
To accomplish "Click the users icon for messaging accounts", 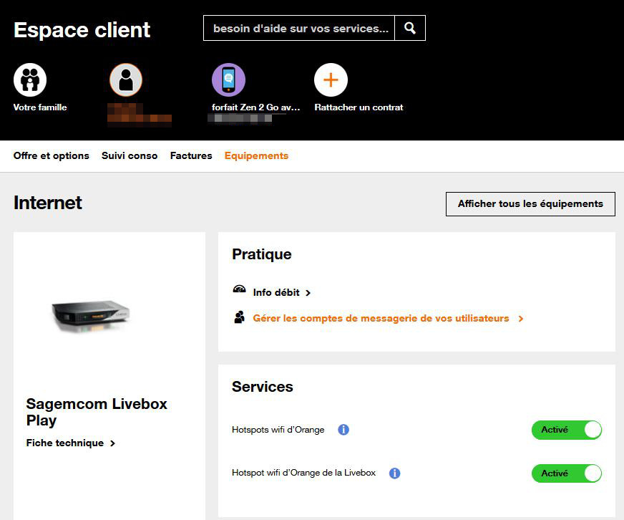I will point(240,317).
